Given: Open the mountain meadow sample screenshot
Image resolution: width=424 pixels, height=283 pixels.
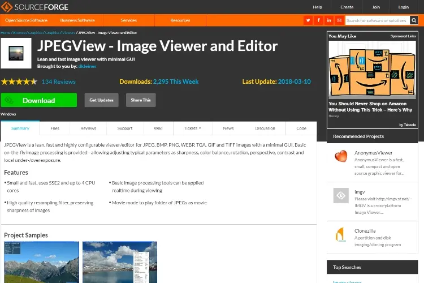Looking at the screenshot, I should point(41,262).
